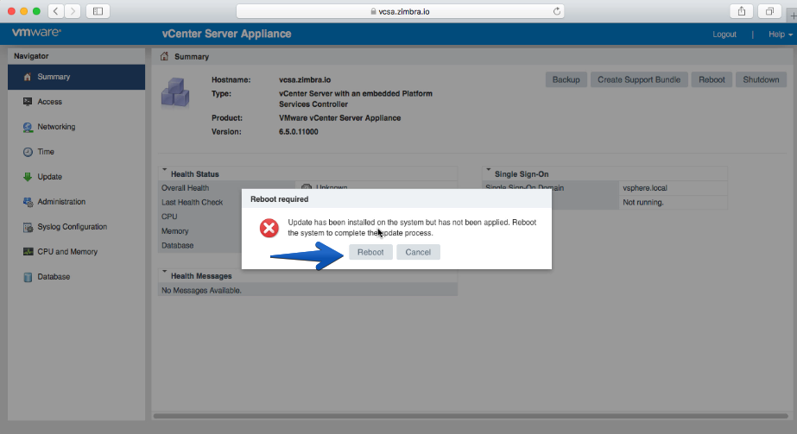797x434 pixels.
Task: Click the green Update arrow icon
Action: (28, 177)
